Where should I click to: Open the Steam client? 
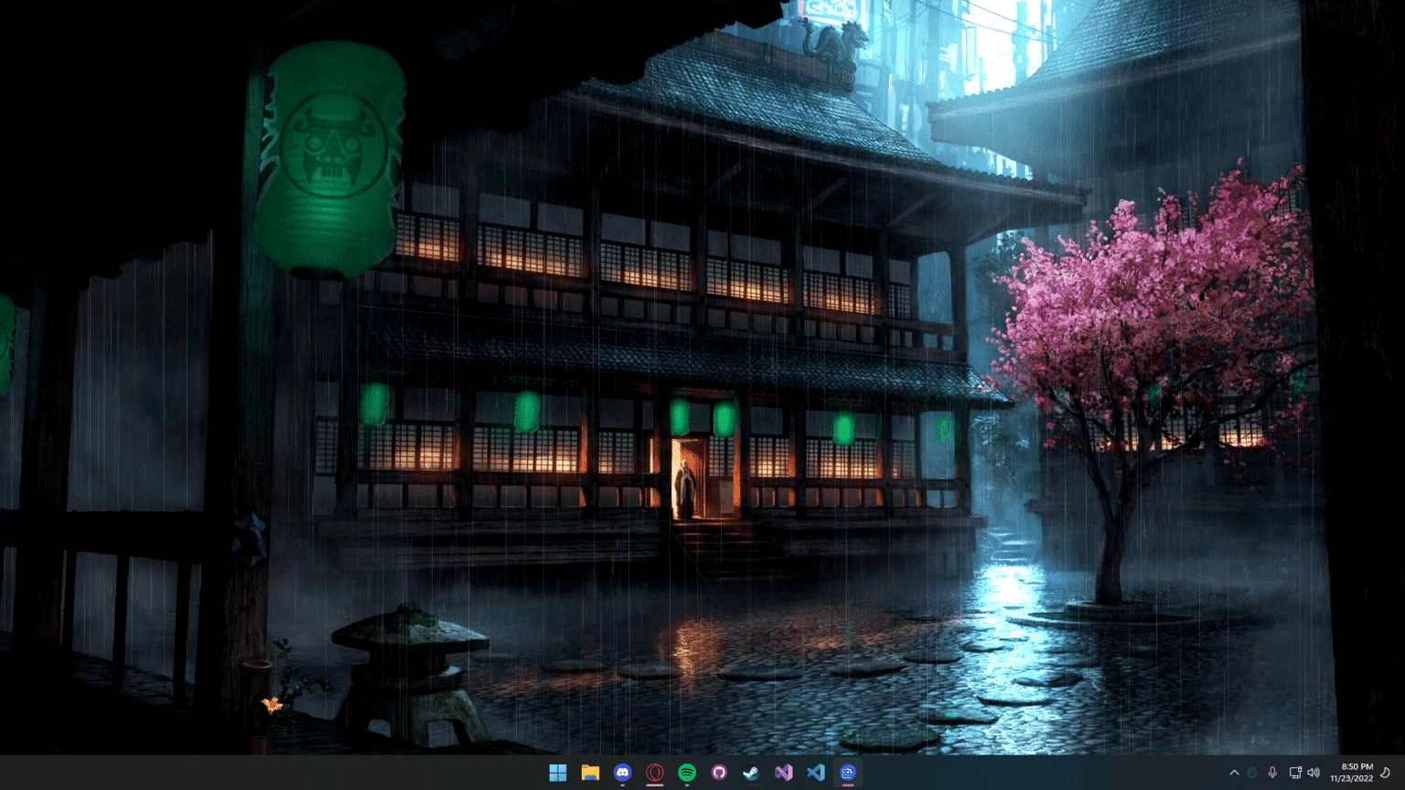[752, 773]
